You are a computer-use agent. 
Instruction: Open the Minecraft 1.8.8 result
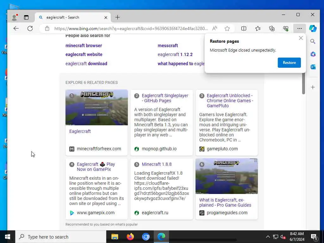click(157, 165)
